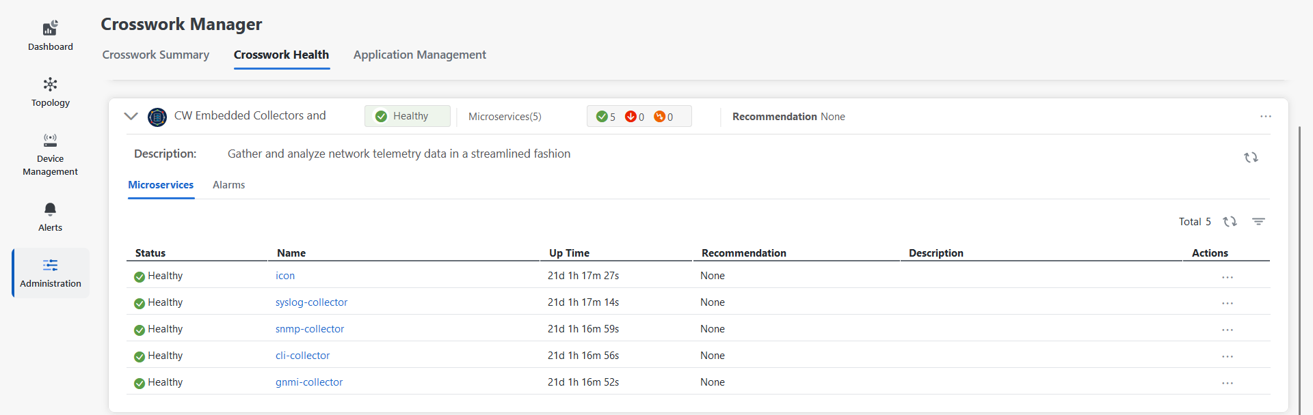Select the Microservices sub-tab
Image resolution: width=1313 pixels, height=415 pixels.
161,185
